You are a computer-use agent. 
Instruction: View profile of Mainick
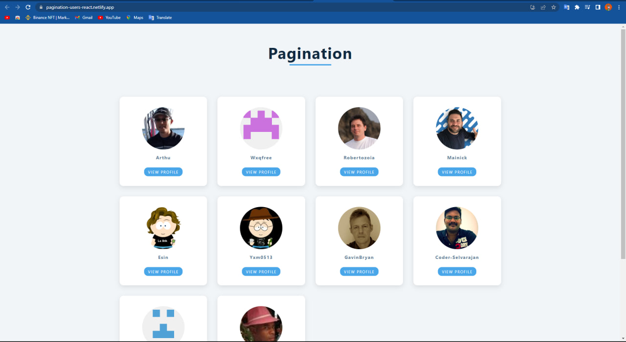point(457,172)
